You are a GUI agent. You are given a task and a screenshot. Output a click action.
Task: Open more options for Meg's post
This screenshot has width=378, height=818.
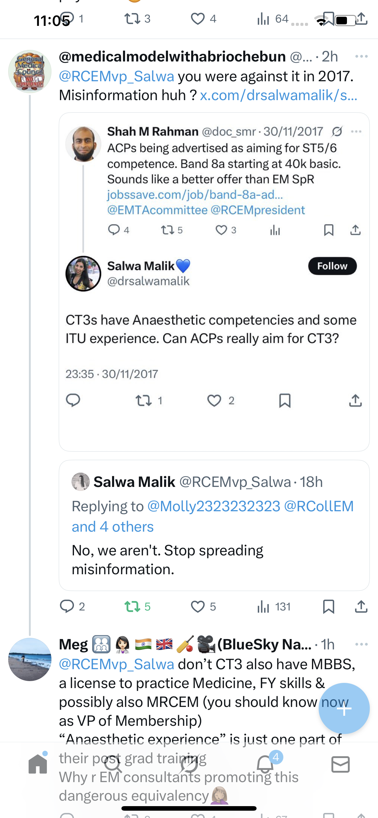pos(362,644)
